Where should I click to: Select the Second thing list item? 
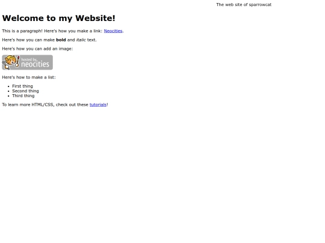point(25,91)
